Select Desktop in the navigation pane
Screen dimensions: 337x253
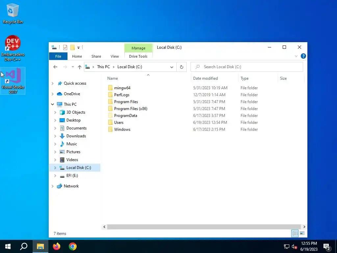pyautogui.click(x=73, y=120)
